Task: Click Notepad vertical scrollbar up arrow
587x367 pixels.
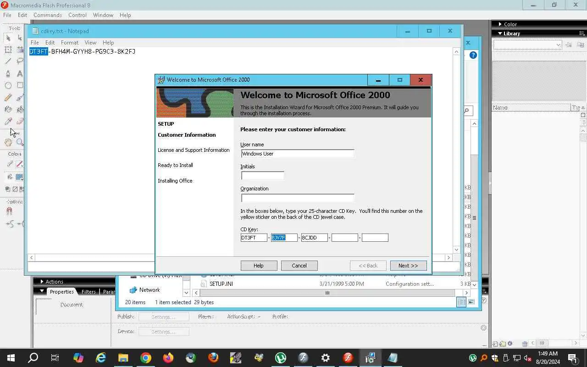Action: pyautogui.click(x=456, y=51)
